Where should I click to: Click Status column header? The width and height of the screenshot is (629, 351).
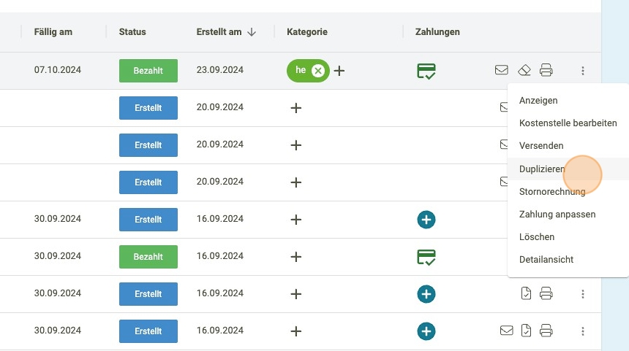pos(132,32)
